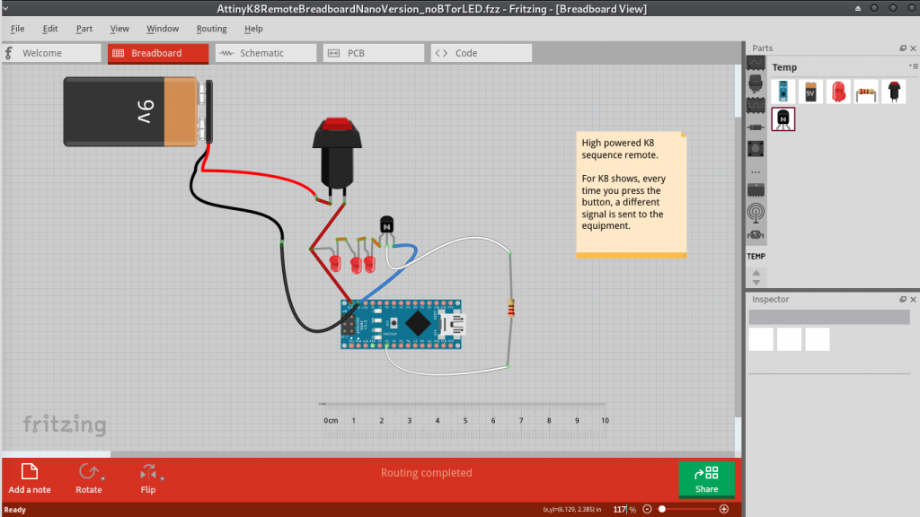
Task: Open the antenna wireless parts bin
Action: click(756, 213)
